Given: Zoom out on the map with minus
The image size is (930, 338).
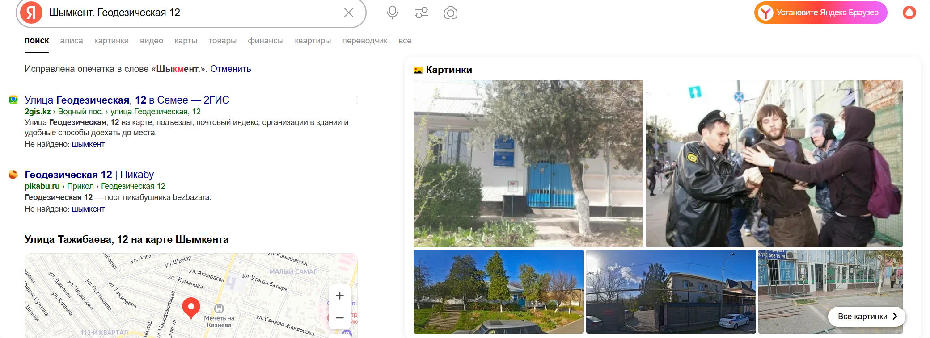Looking at the screenshot, I should point(340,318).
